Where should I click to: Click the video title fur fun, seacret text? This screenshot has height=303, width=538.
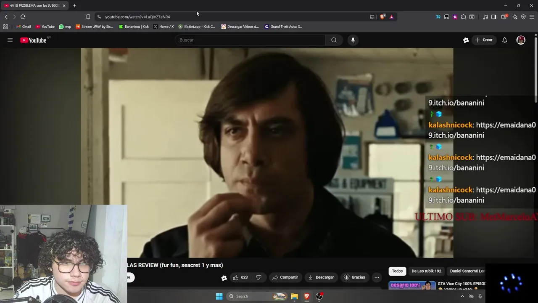tap(175, 265)
